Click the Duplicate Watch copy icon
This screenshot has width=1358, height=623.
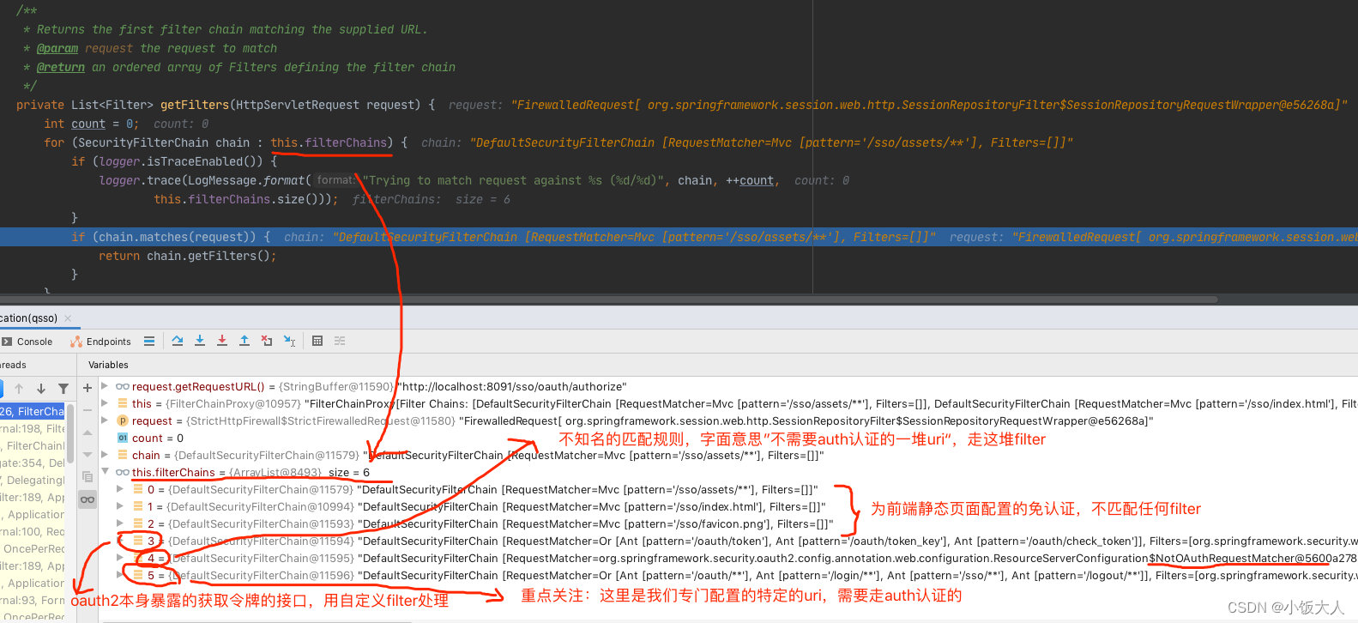88,477
